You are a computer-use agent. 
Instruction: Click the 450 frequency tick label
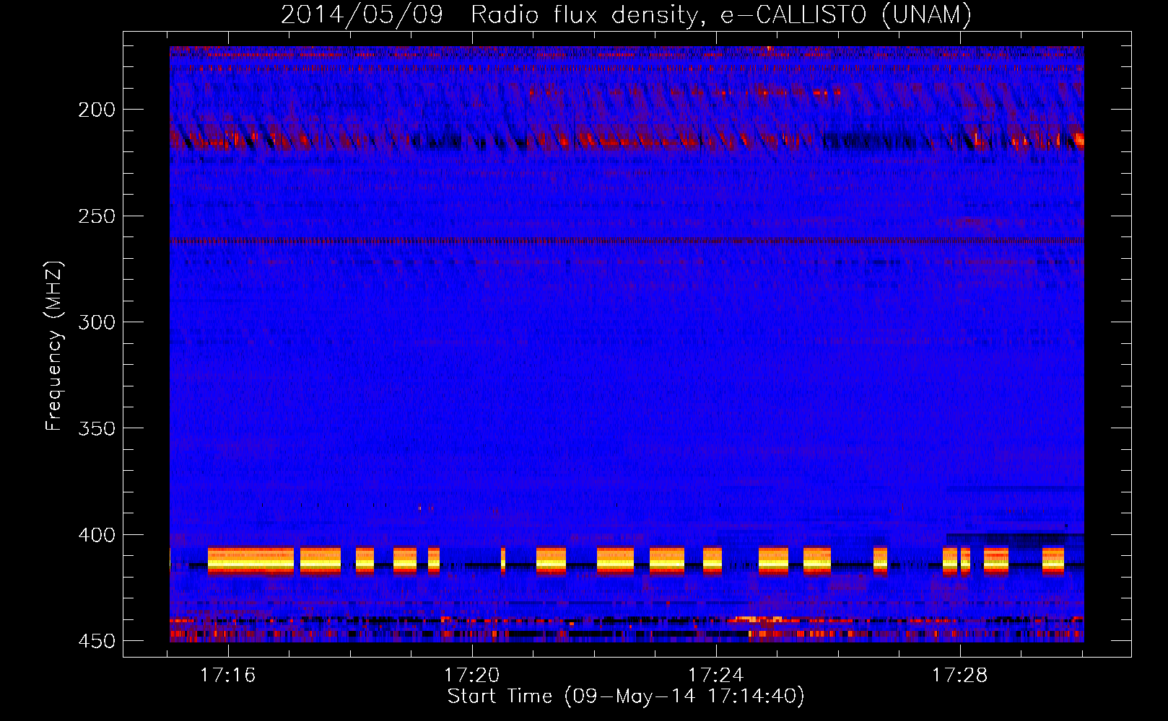97,641
